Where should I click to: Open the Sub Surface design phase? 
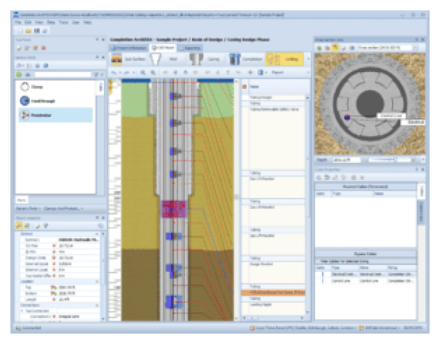coord(128,59)
